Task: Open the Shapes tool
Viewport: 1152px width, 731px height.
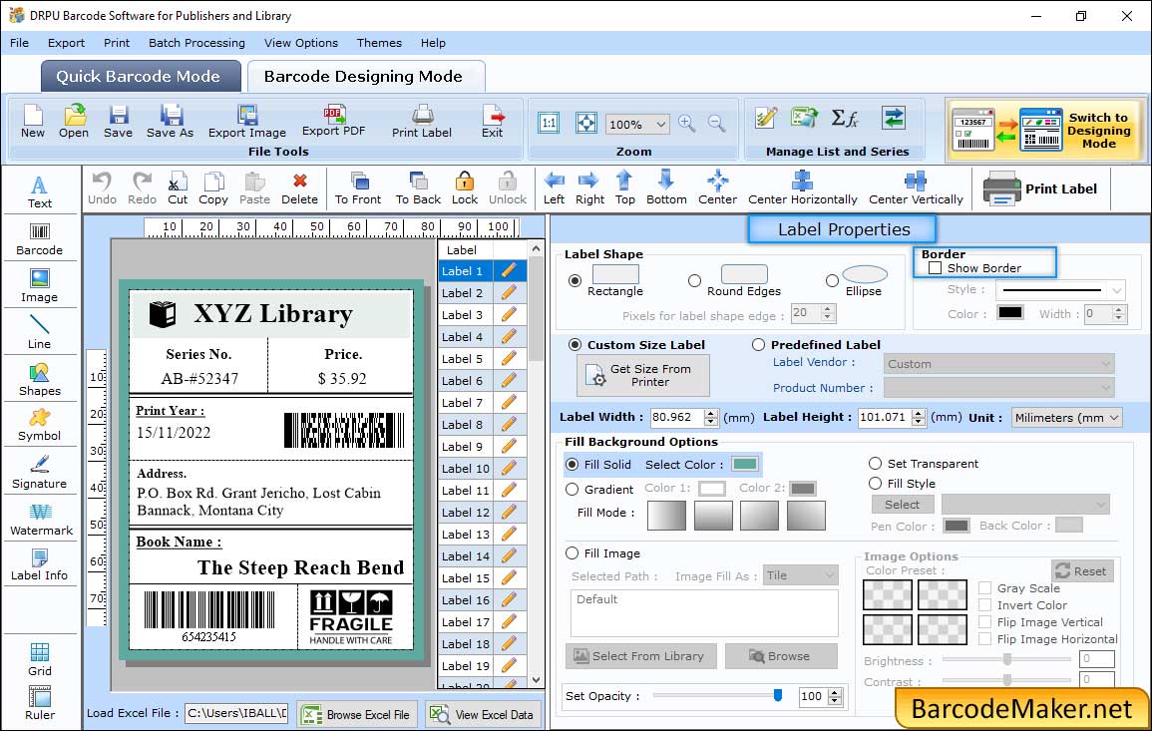Action: (x=40, y=380)
